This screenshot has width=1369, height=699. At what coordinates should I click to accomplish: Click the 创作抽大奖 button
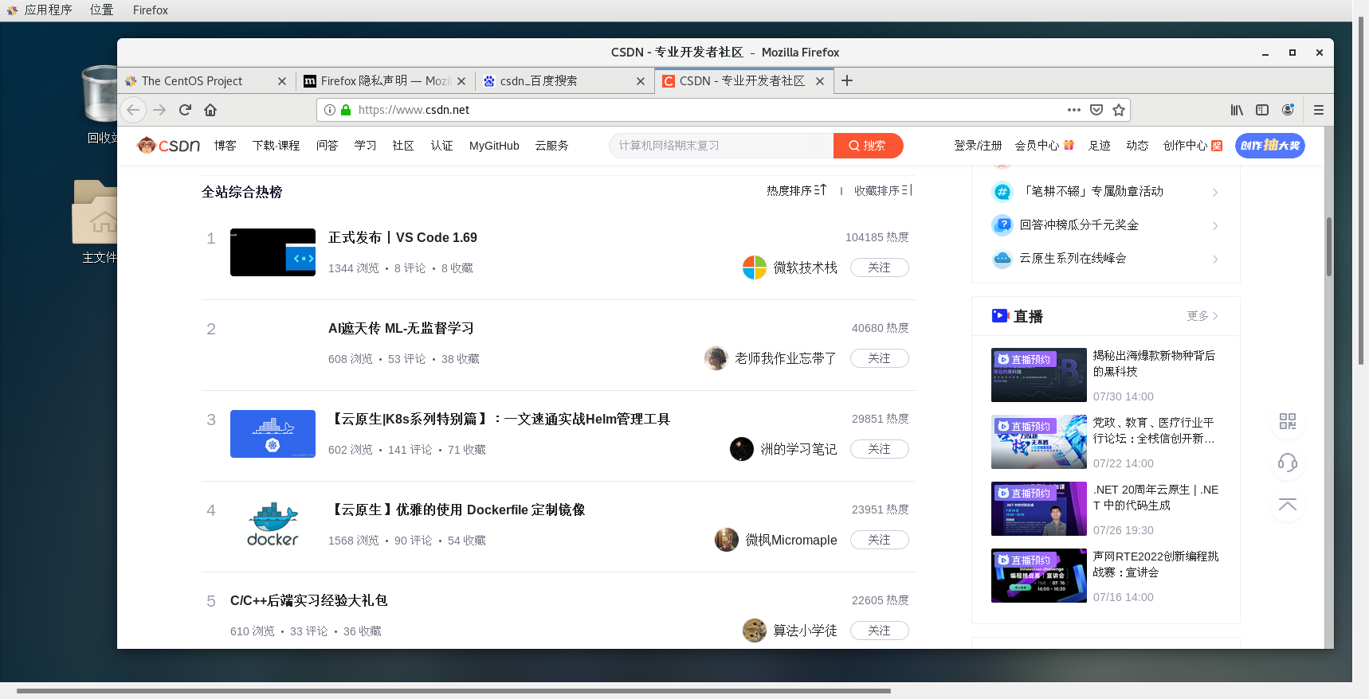(1270, 146)
